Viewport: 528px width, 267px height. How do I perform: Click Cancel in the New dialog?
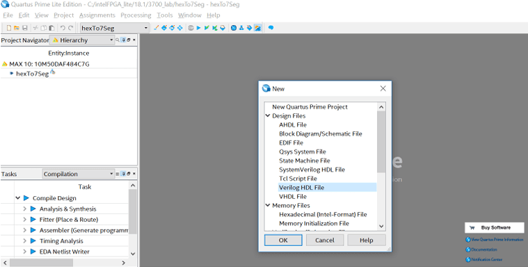click(325, 240)
